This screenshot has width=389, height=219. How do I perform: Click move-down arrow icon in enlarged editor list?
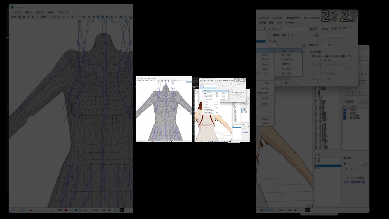tap(281, 83)
